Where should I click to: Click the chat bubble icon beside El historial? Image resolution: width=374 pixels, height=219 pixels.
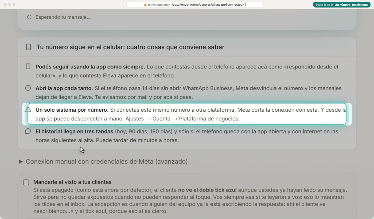28,131
